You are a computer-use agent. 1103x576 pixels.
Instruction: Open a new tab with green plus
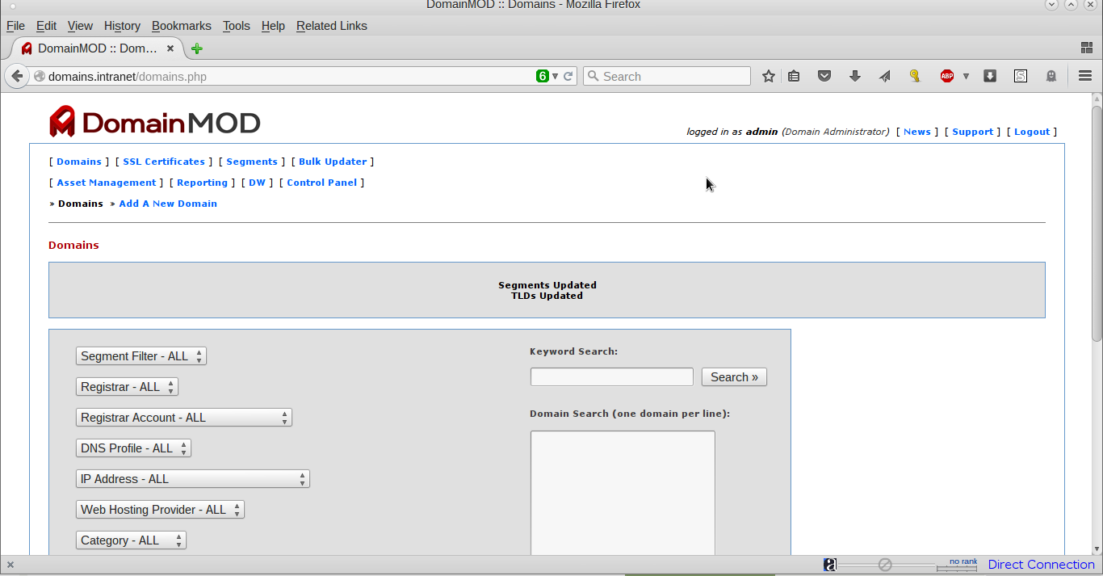[196, 48]
